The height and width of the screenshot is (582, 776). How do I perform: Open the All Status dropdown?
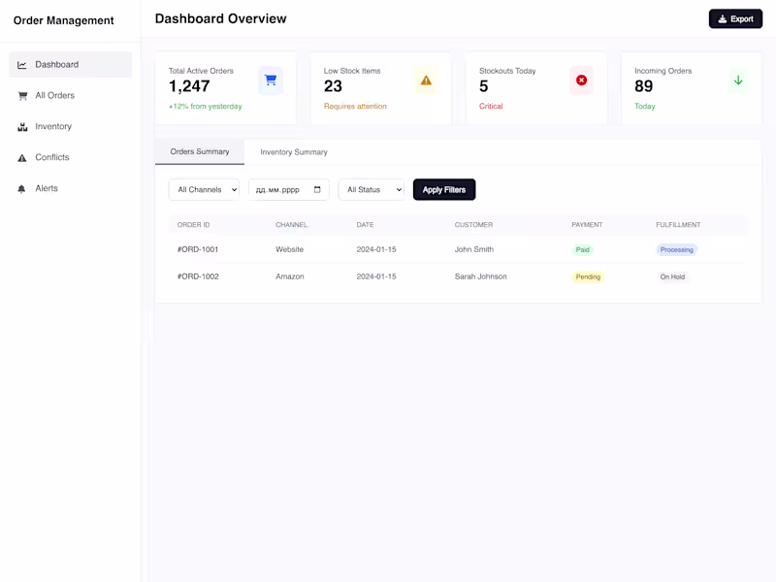pos(371,190)
